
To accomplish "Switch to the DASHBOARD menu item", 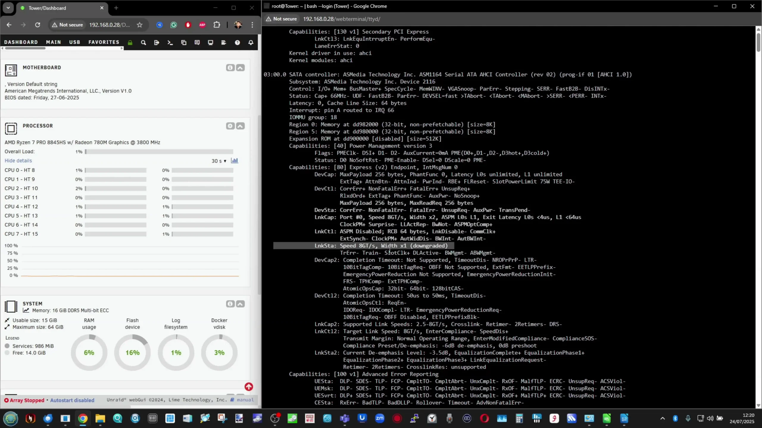I will click(x=21, y=42).
